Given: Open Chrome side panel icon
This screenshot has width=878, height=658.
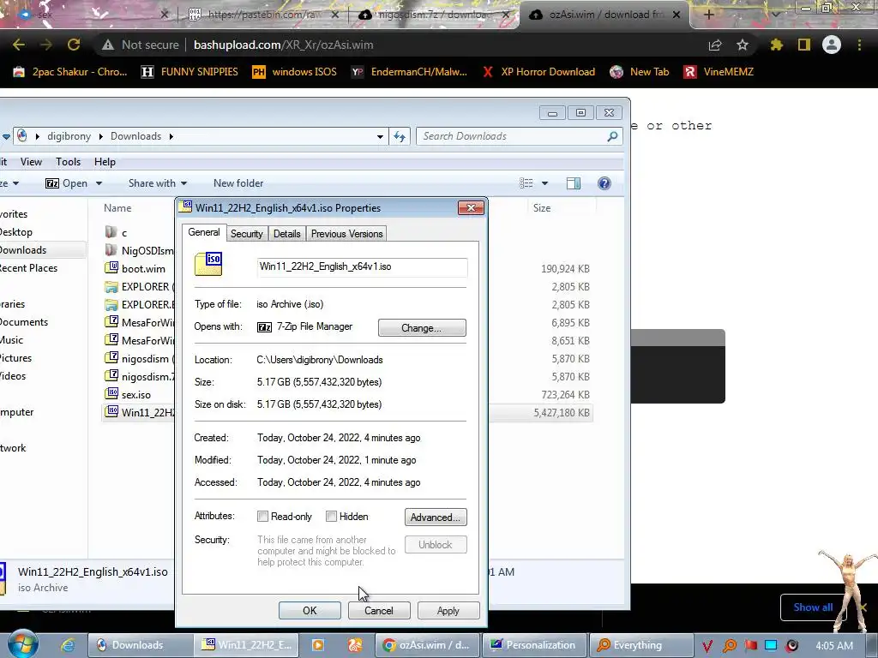Looking at the screenshot, I should (804, 45).
